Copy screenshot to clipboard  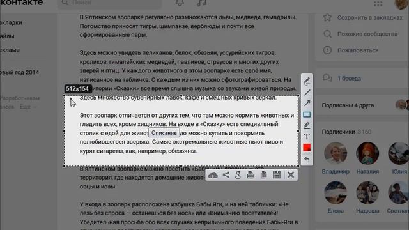pyautogui.click(x=263, y=175)
